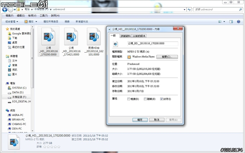Viewport: 245px width, 153px height.
Task: Click the 燒錄 toolbar button
Action: (x=67, y=21)
